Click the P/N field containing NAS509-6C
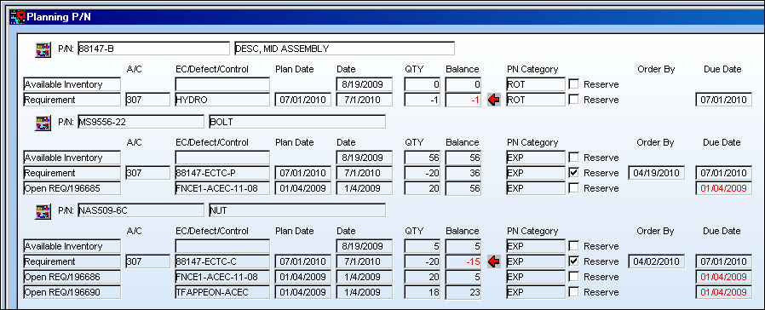This screenshot has width=765, height=310. (x=141, y=210)
